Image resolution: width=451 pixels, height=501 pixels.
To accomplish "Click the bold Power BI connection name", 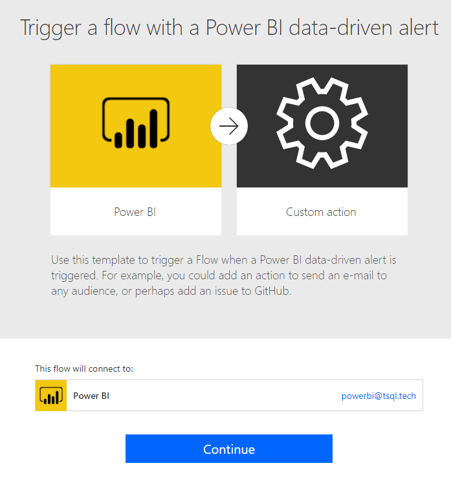I will point(91,396).
